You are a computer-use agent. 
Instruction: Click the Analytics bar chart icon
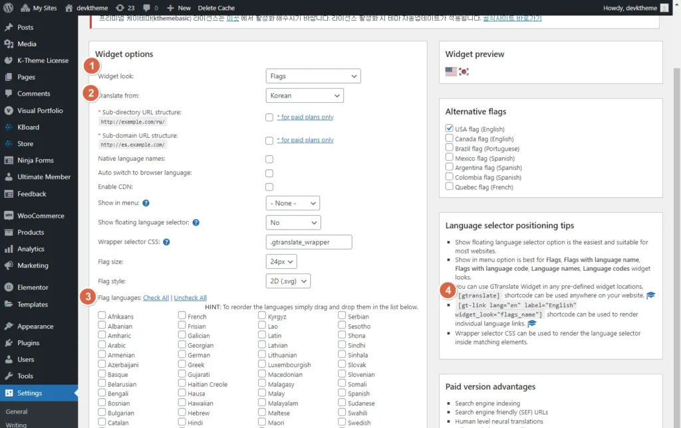(x=8, y=249)
